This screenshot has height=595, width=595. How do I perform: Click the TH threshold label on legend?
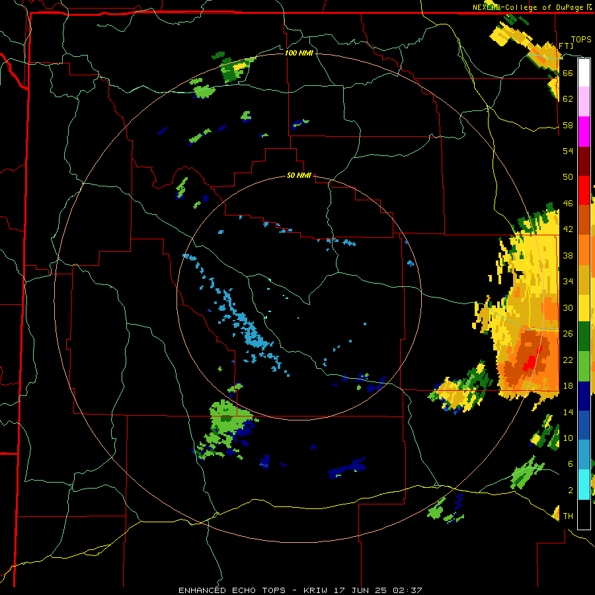coord(568,516)
